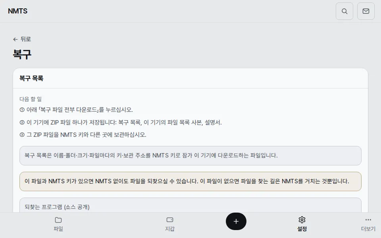
Task: Click the 복구 page title
Action: click(22, 54)
